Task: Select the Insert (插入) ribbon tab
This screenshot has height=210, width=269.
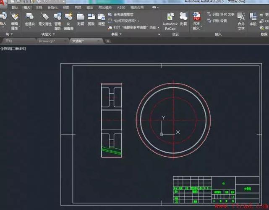Action: click(27, 8)
